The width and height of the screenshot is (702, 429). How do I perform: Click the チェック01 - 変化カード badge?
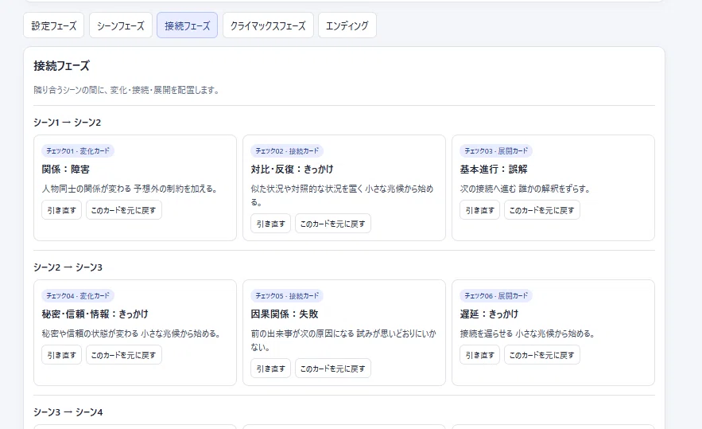(78, 151)
